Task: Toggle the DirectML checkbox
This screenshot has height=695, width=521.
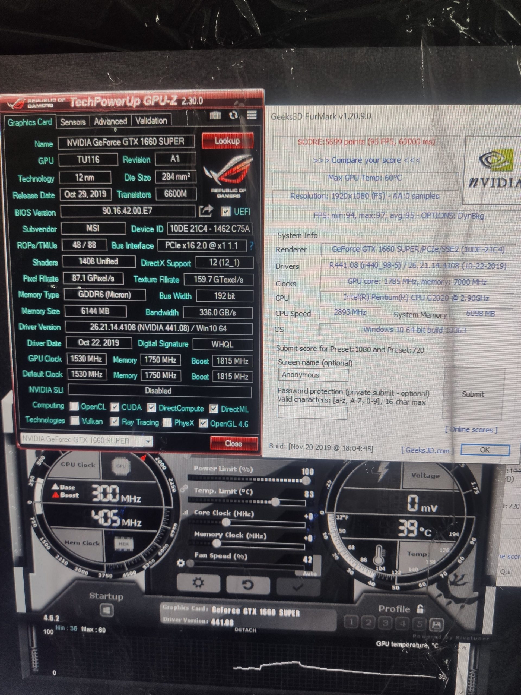Action: pyautogui.click(x=214, y=409)
